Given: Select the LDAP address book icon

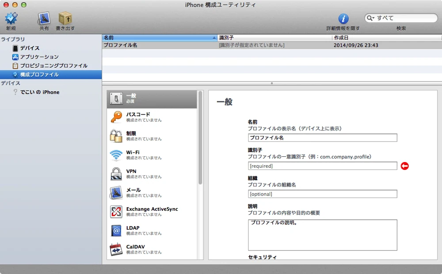Looking at the screenshot, I should 116,231.
